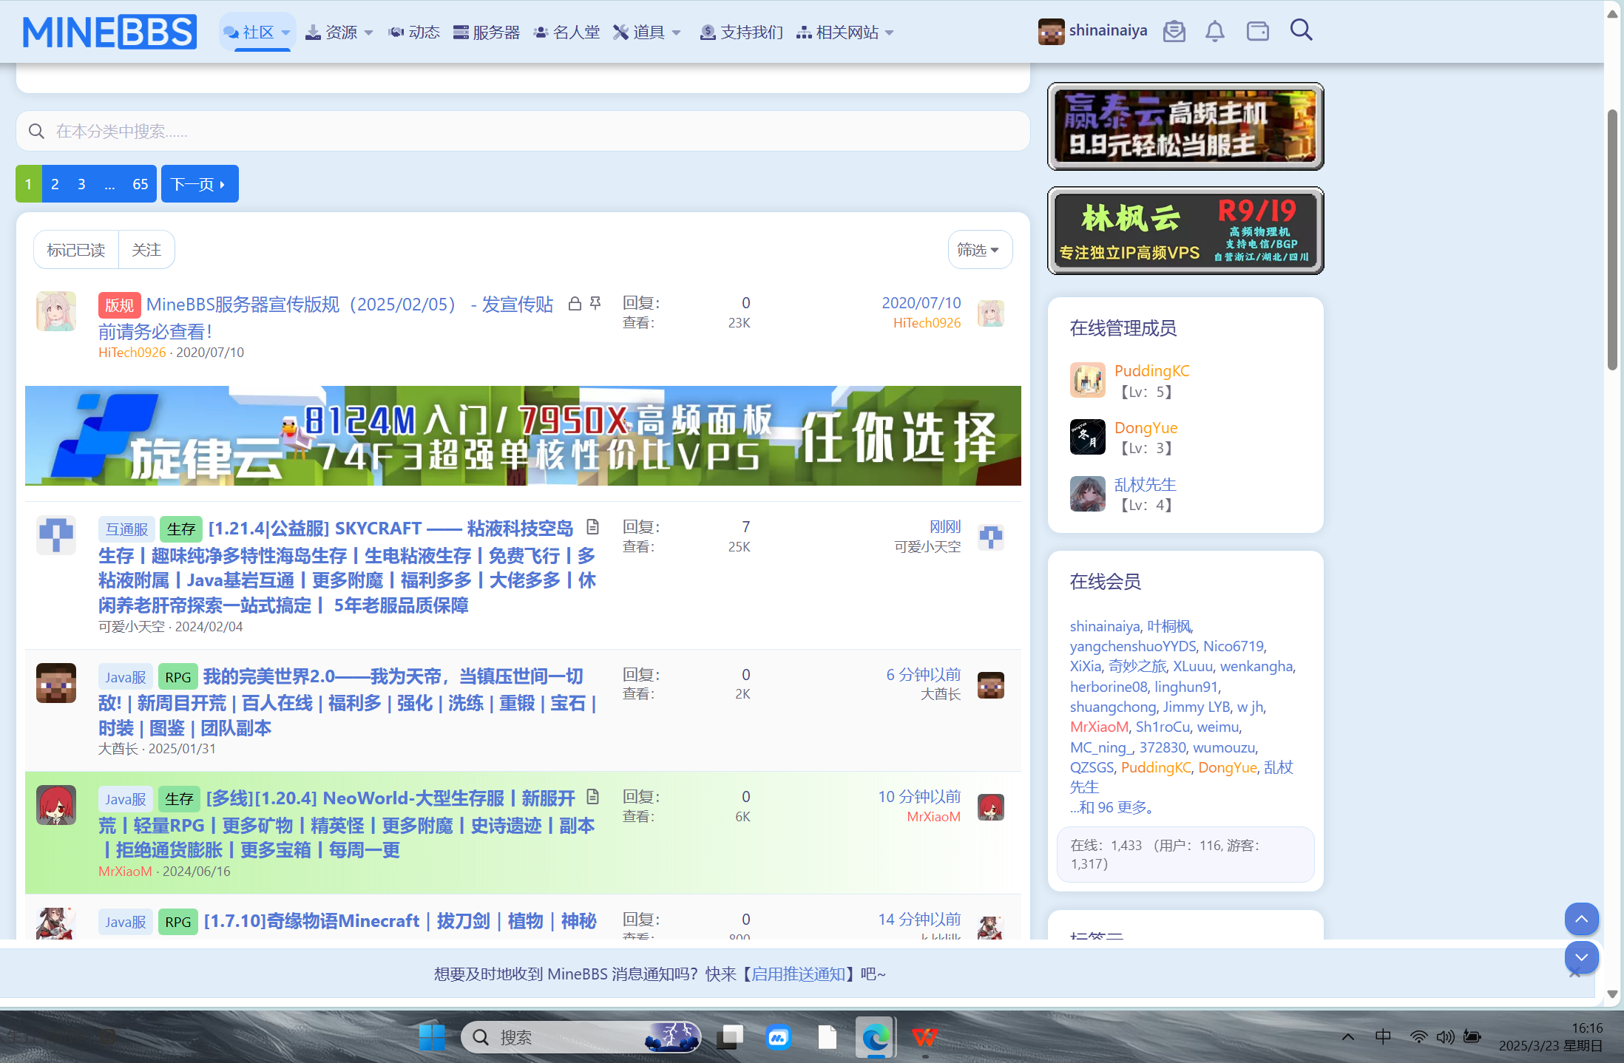Screen dimensions: 1624x1063
Task: Click the scroll-to-bottom round button
Action: pyautogui.click(x=1582, y=957)
